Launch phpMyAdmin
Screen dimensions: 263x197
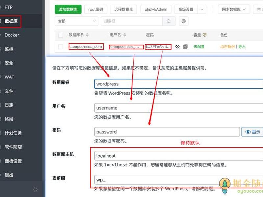pyautogui.click(x=156, y=9)
